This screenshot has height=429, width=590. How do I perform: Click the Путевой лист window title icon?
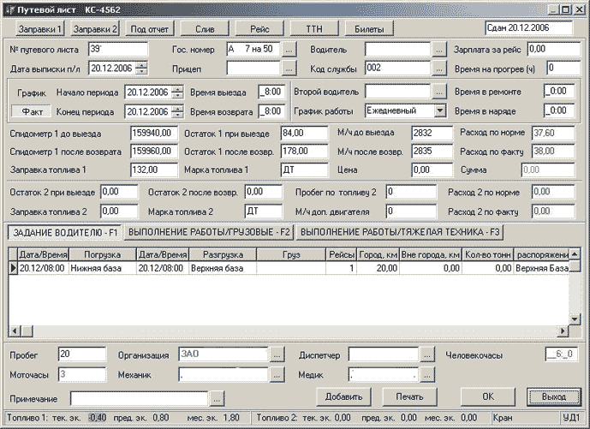click(x=9, y=9)
